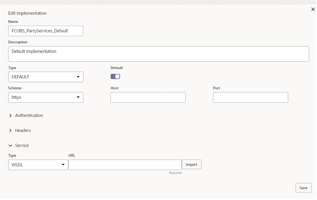Open the Scheme dropdown showing https
Viewport: 317px width, 200px height.
tap(46, 97)
